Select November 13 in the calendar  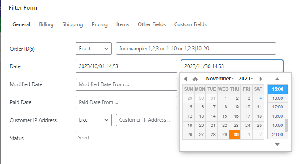click(200, 116)
